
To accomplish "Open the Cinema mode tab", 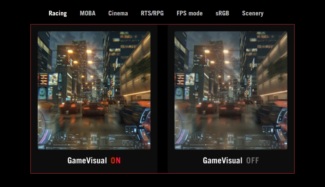I will (118, 13).
